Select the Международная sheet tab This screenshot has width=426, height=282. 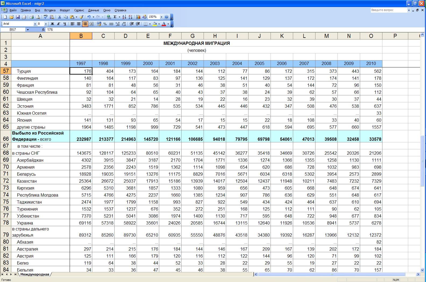[x=35, y=274]
